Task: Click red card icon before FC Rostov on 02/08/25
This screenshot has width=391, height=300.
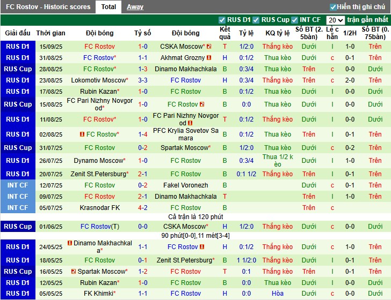Action: pos(82,134)
